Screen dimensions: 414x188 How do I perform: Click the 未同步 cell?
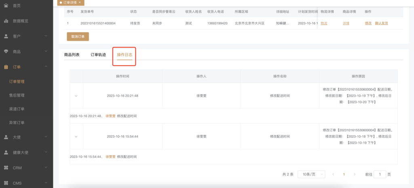click(157, 23)
